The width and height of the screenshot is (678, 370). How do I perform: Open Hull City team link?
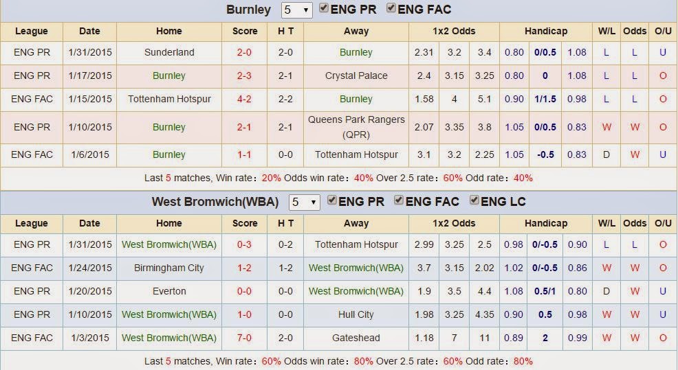(x=356, y=314)
